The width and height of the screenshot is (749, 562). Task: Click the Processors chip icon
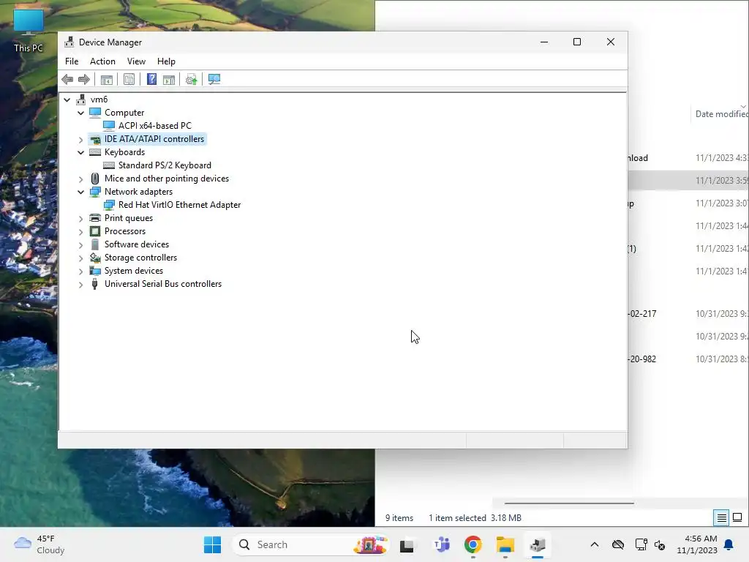coord(95,231)
